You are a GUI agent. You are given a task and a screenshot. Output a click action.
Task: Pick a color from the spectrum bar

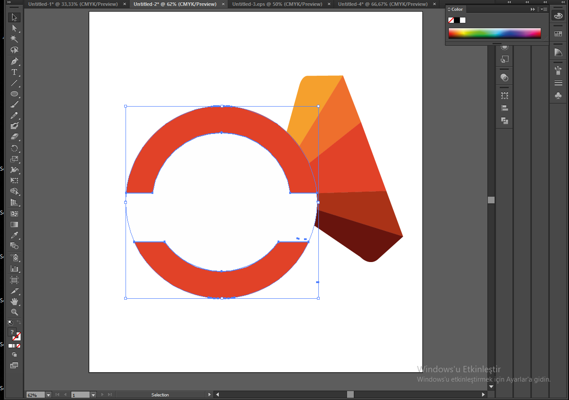(495, 33)
